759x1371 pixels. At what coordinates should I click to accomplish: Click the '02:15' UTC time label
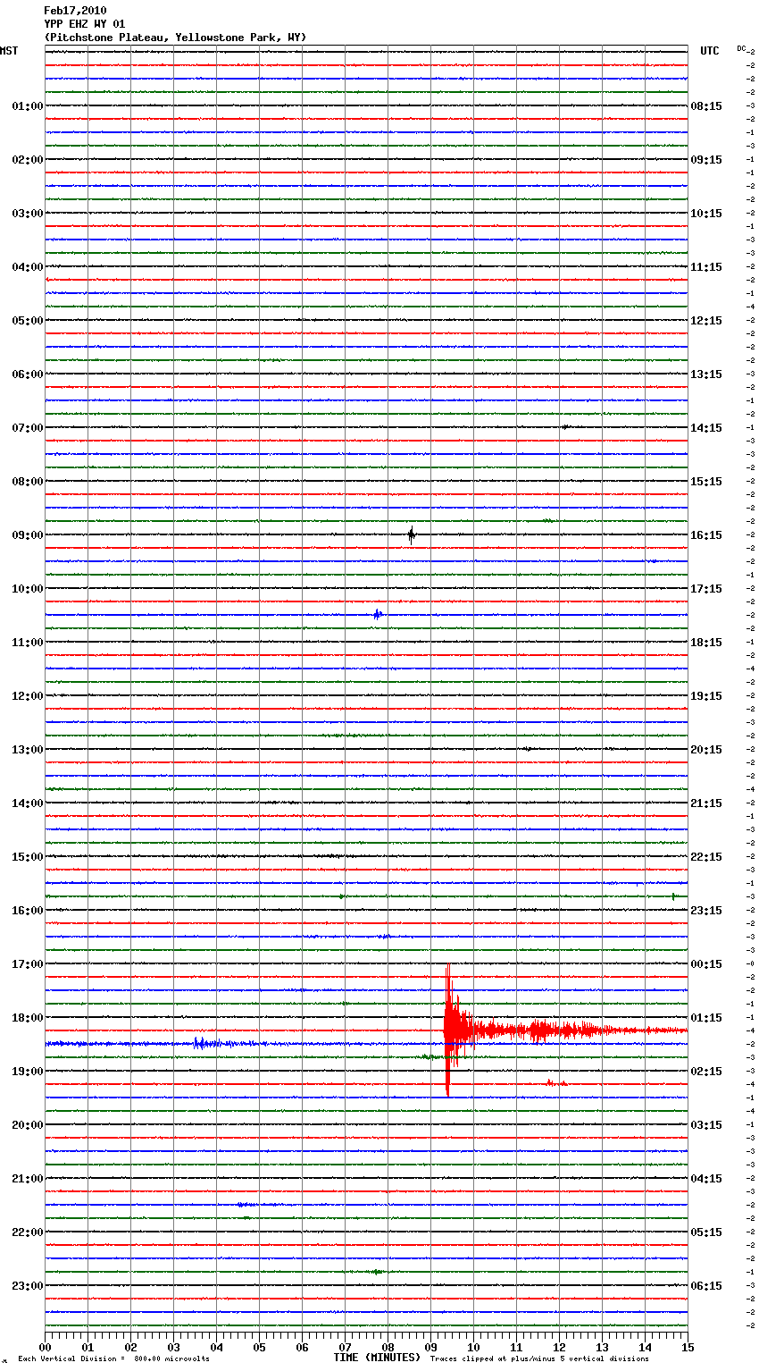point(706,1072)
